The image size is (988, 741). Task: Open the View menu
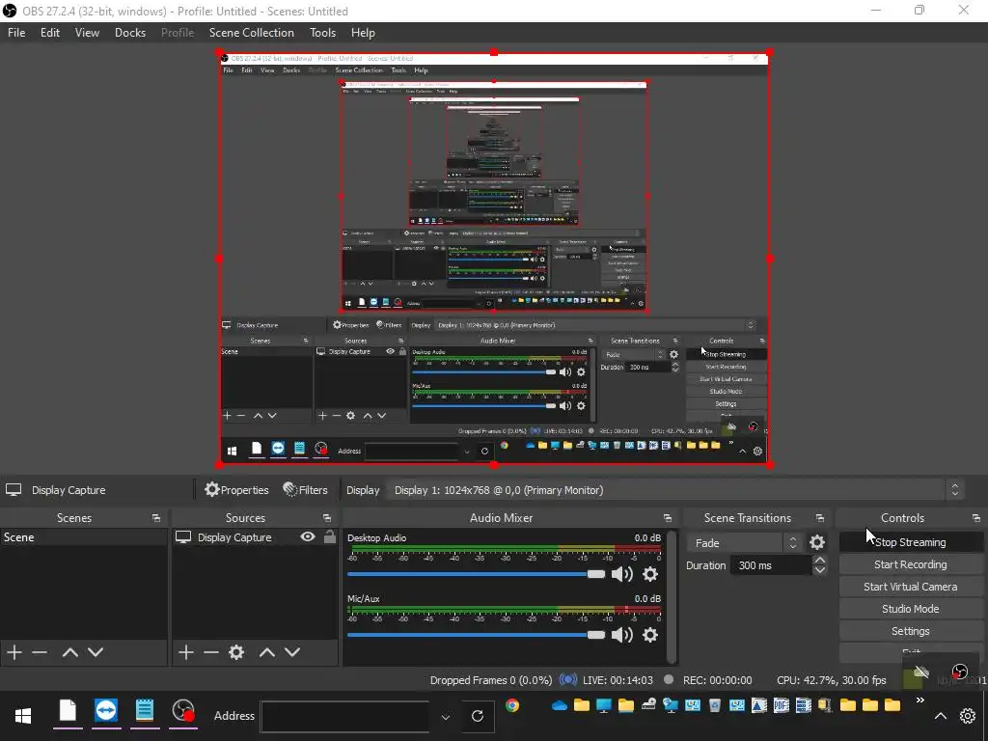87,33
